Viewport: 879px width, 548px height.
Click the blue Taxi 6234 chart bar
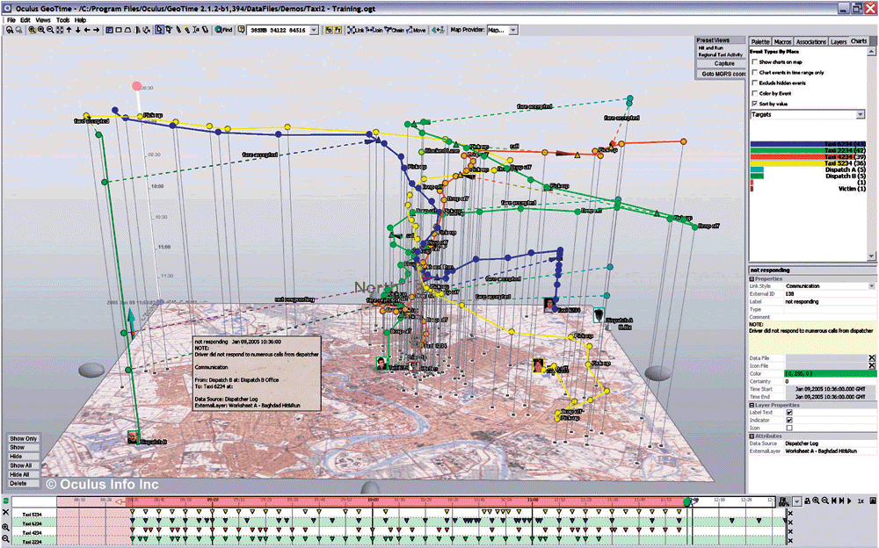click(808, 144)
